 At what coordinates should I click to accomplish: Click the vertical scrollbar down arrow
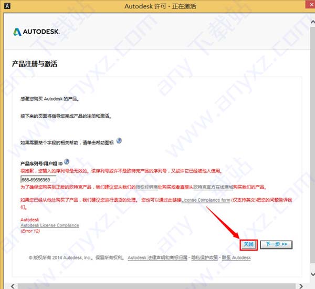point(312,274)
